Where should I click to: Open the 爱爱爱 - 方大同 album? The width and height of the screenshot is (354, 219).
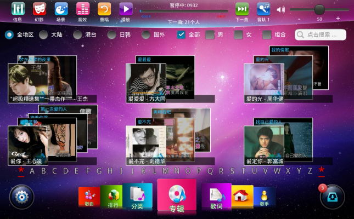point(146,83)
